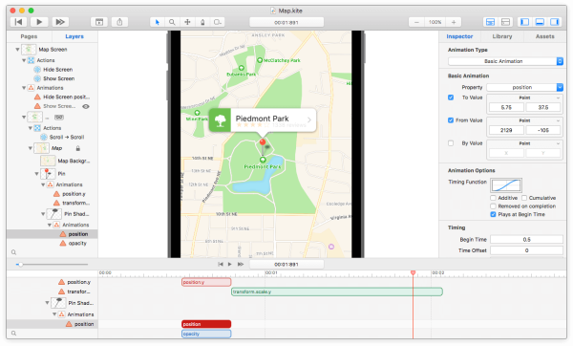Toggle the bottom timeline panel icon
This screenshot has height=346, width=573.
(540, 22)
